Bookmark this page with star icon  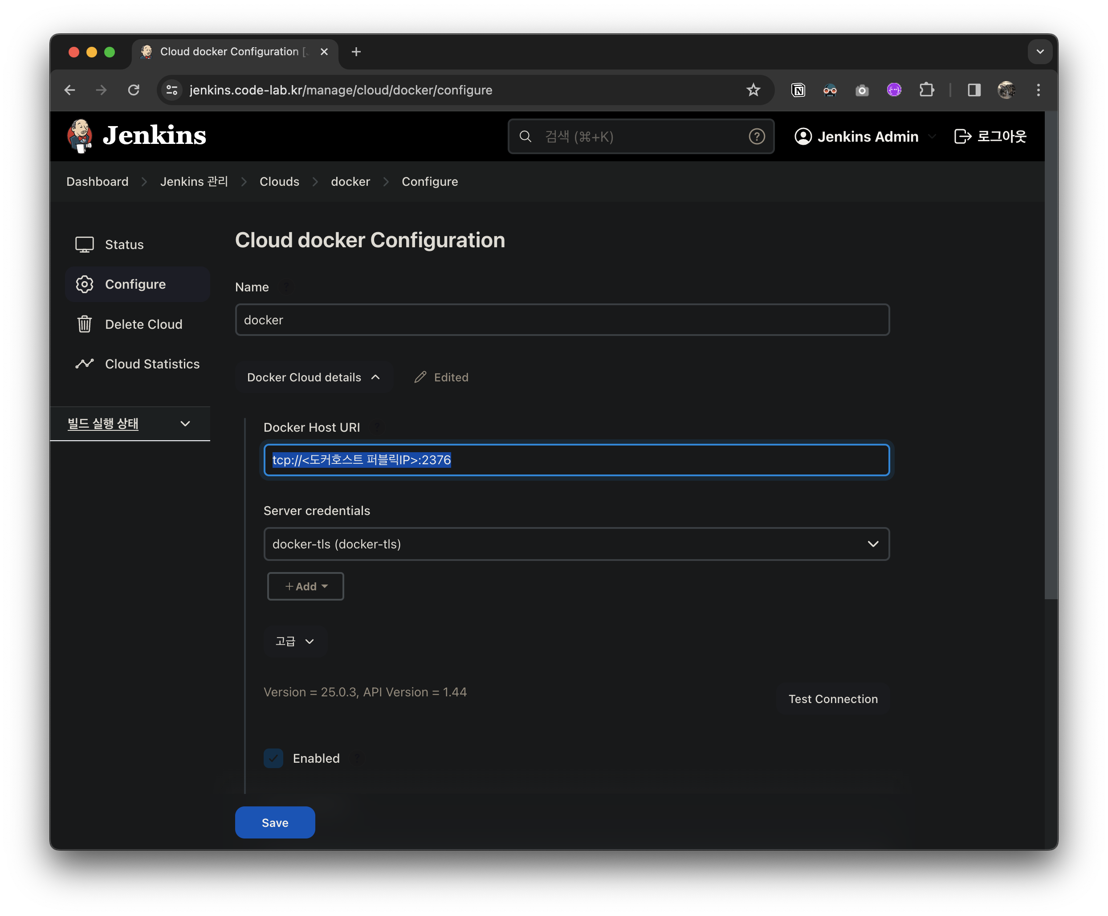(x=753, y=90)
